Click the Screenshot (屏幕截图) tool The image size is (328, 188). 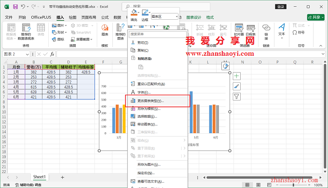pos(82,39)
